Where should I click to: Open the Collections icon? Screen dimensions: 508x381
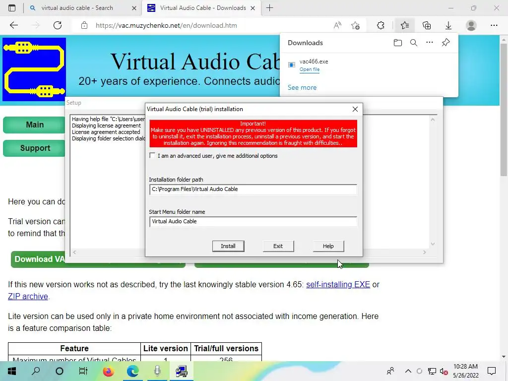click(427, 25)
